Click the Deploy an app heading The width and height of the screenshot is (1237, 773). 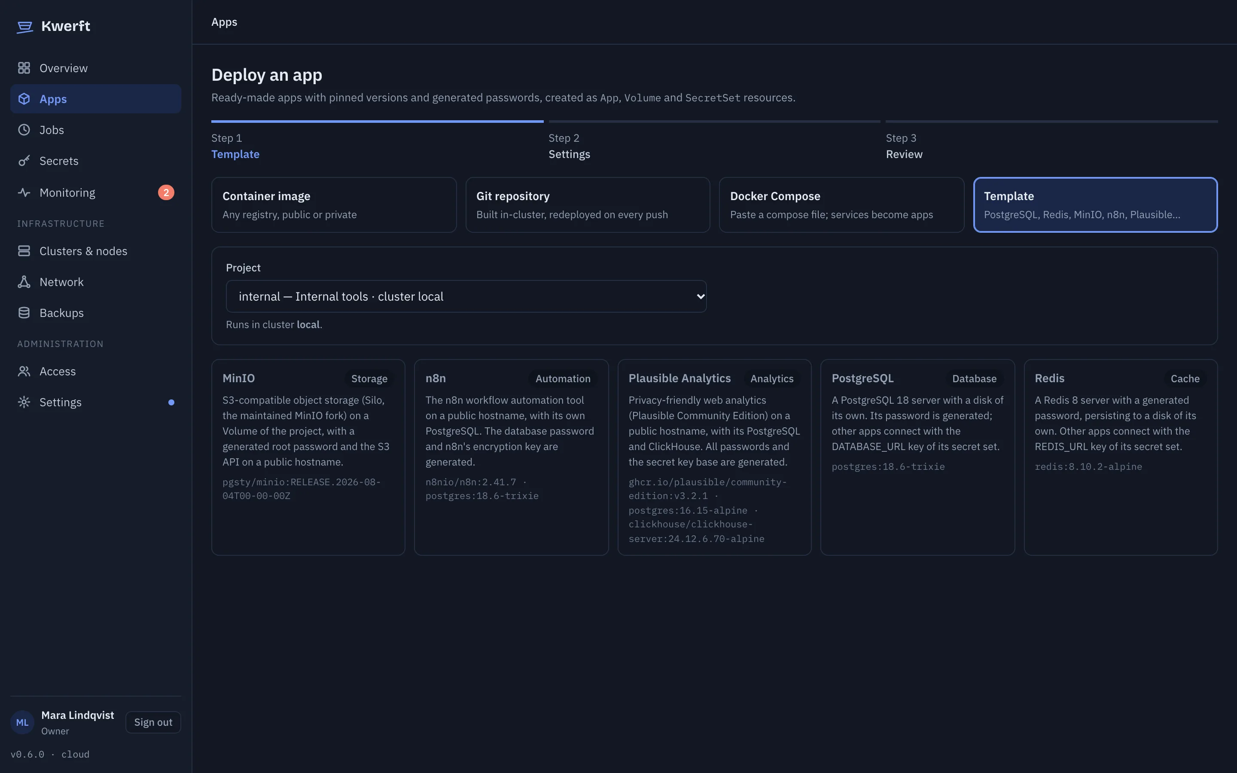[x=267, y=75]
